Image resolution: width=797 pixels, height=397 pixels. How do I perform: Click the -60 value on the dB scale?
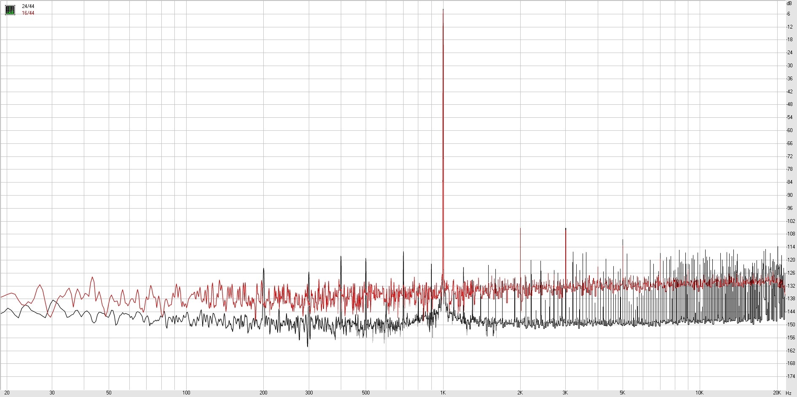[789, 130]
